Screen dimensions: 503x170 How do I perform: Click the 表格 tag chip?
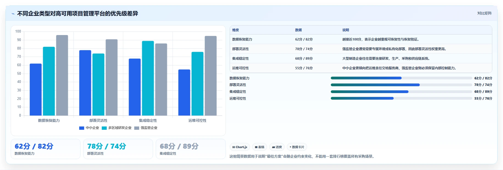click(260, 147)
